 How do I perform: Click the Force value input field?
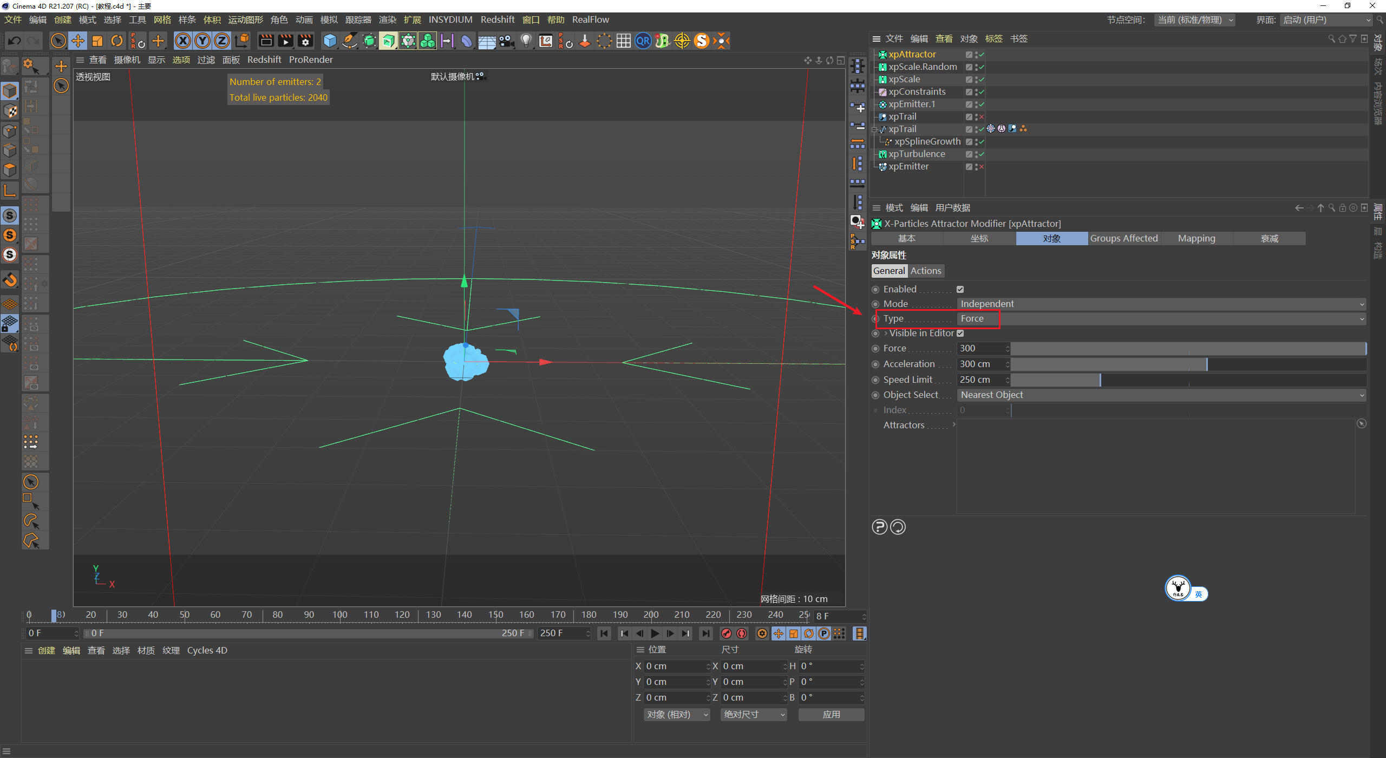point(980,349)
